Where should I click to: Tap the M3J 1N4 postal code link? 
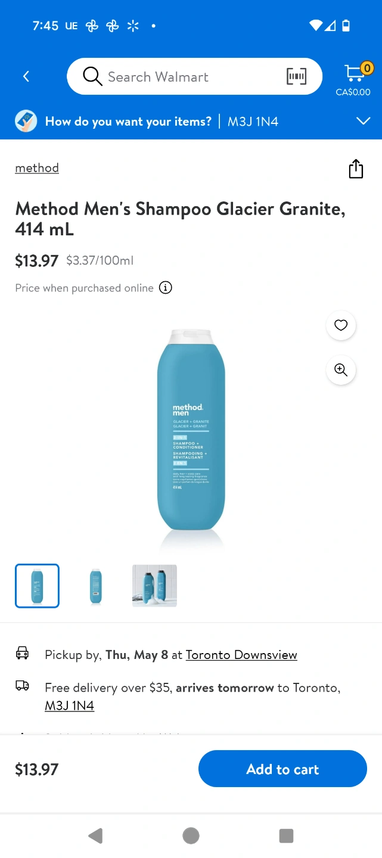coord(70,705)
